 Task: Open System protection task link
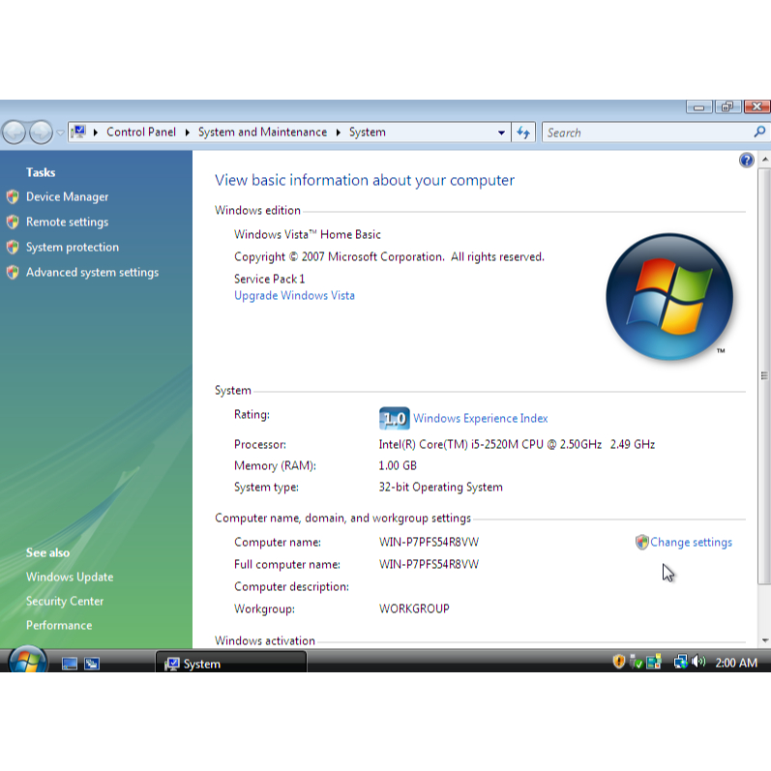point(73,247)
